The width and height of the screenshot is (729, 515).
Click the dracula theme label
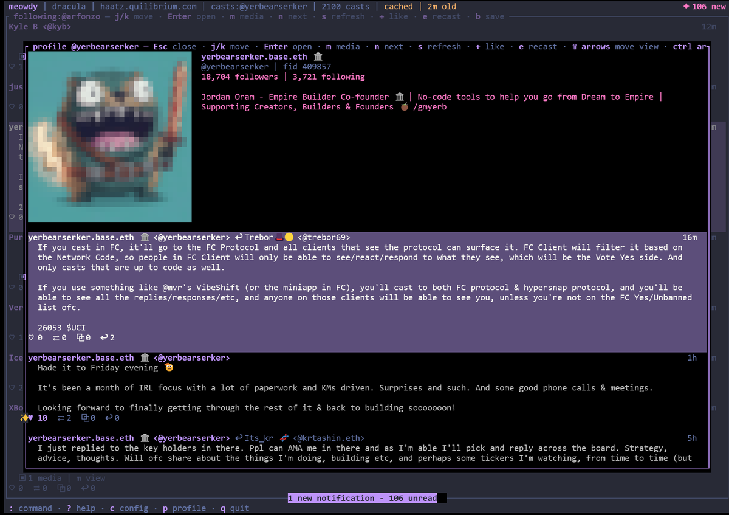pyautogui.click(x=69, y=6)
